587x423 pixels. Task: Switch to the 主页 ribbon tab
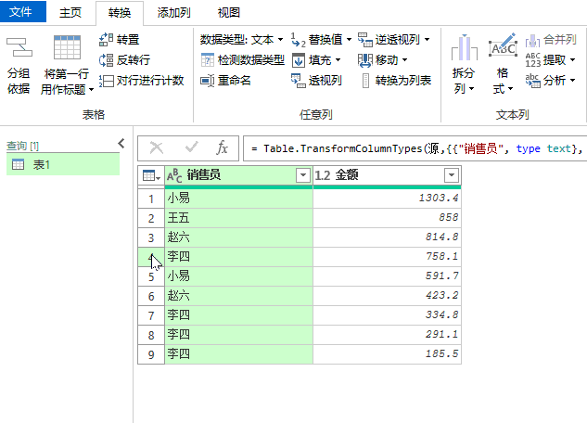click(x=70, y=13)
